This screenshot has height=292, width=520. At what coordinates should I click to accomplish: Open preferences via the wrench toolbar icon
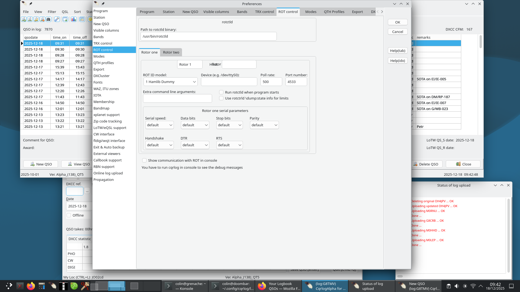tap(57, 19)
